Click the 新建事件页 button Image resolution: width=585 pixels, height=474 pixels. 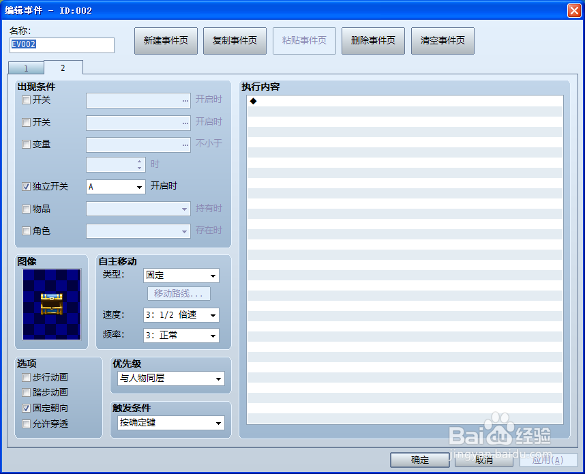pos(166,41)
